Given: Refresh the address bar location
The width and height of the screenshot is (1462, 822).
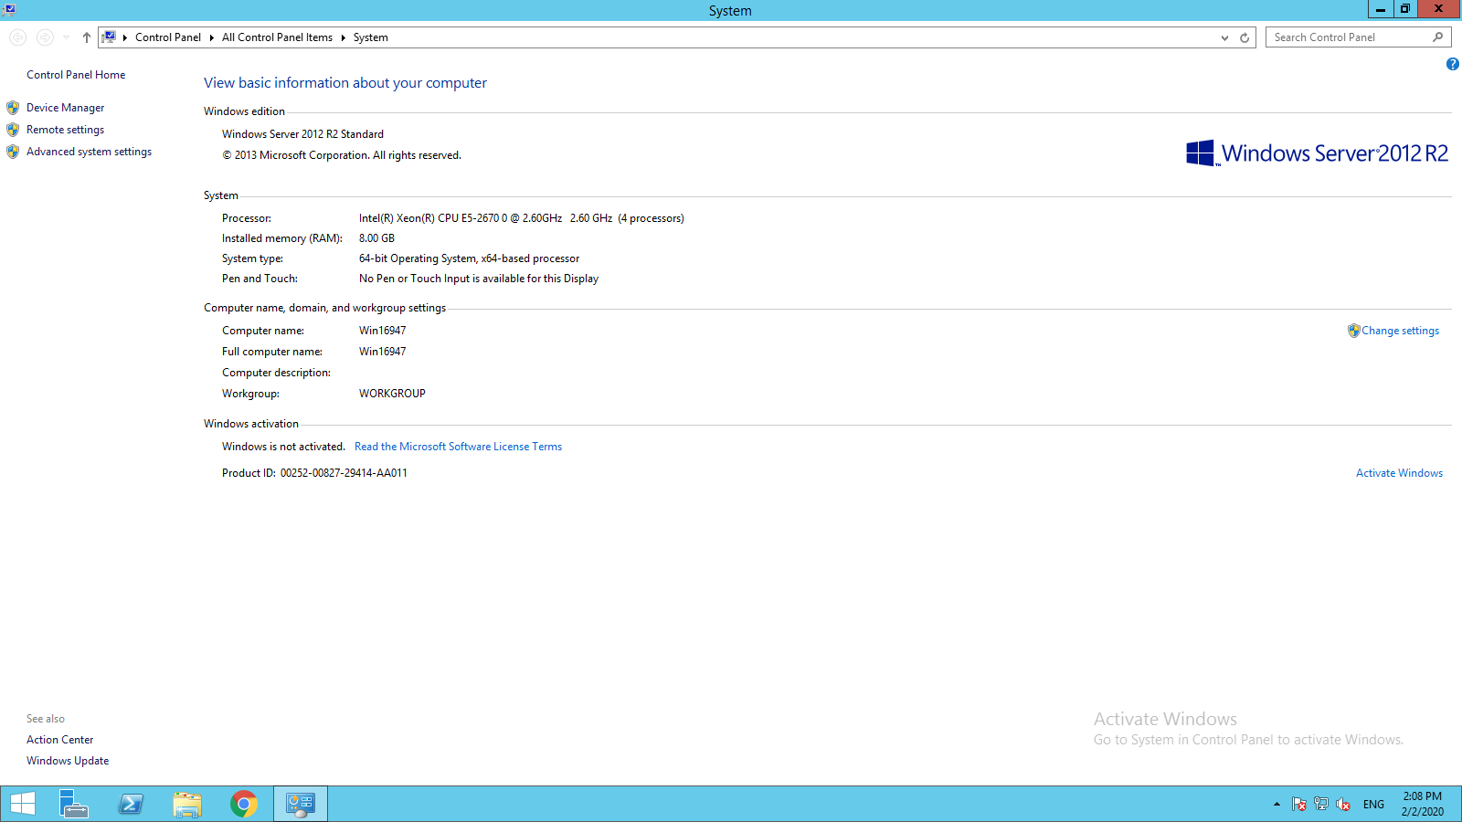Looking at the screenshot, I should [x=1244, y=37].
